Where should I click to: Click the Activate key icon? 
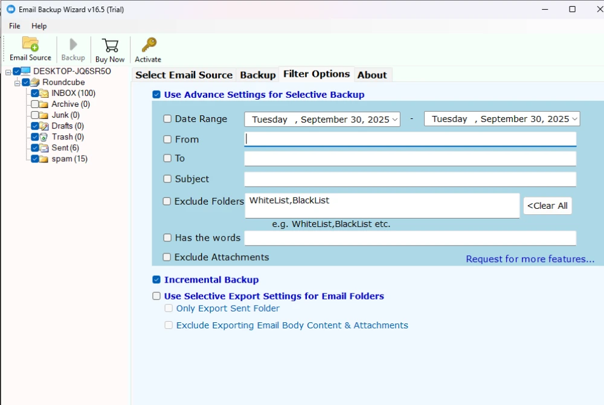pyautogui.click(x=147, y=43)
